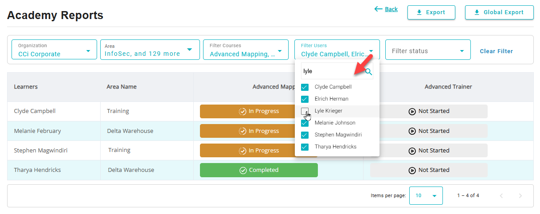
Task: Open the Organization dropdown
Action: 54,50
